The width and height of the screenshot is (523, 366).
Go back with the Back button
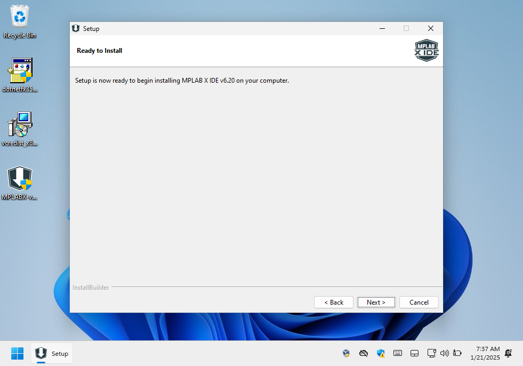pyautogui.click(x=334, y=302)
